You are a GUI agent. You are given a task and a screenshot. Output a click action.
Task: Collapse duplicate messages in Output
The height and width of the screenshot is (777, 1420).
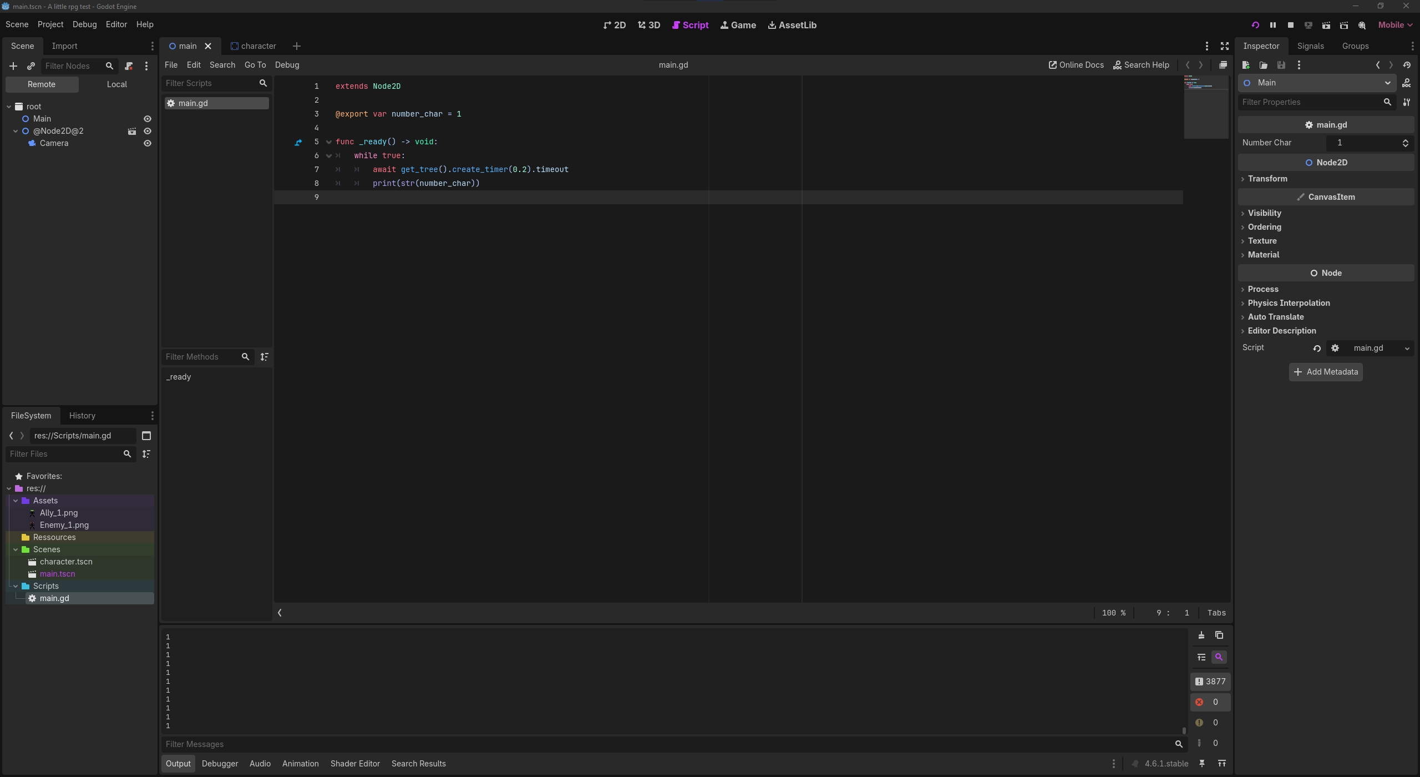coord(1201,657)
